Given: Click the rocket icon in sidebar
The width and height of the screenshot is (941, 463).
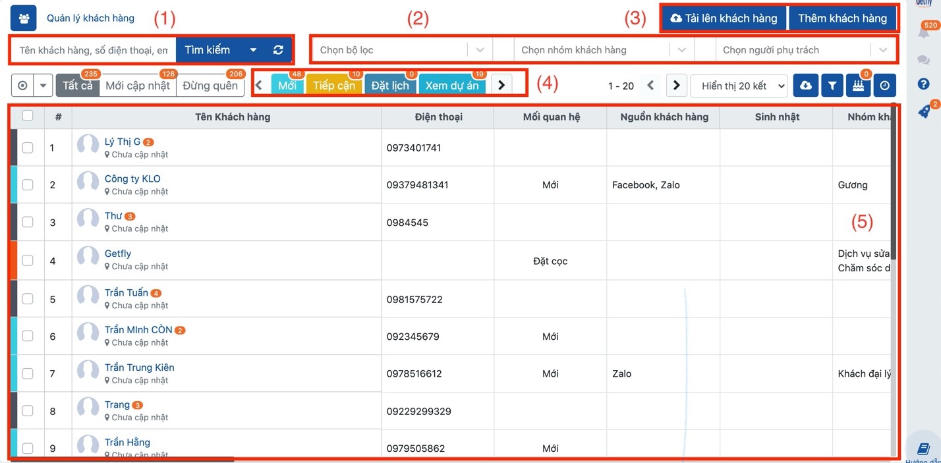Looking at the screenshot, I should (x=924, y=113).
